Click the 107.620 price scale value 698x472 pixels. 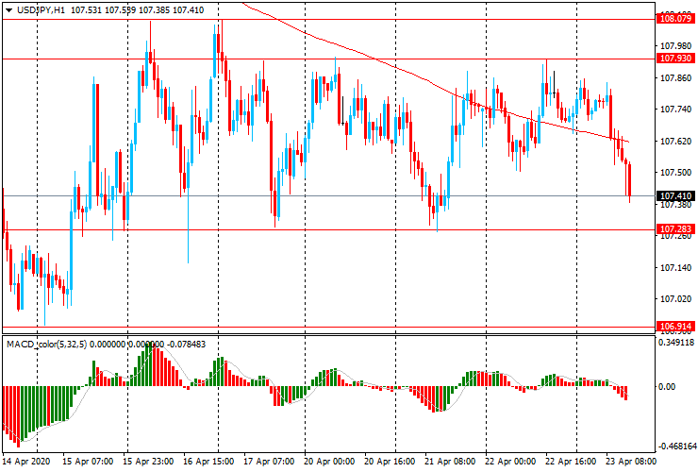point(675,142)
